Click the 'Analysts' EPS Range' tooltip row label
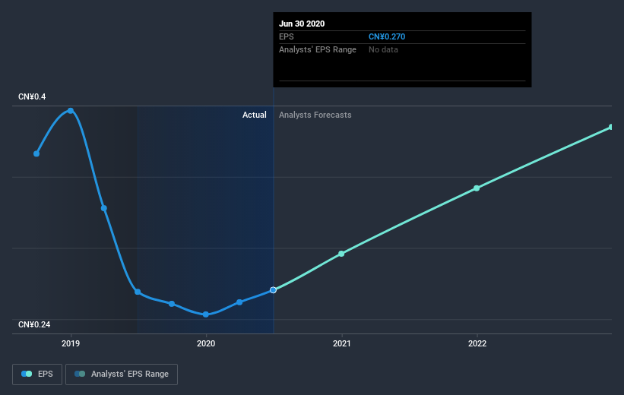Viewport: 624px width, 395px height. point(318,49)
